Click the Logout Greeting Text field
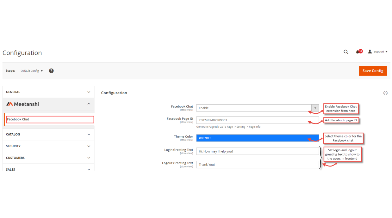Viewport: 392px width, 218px height. (x=258, y=165)
